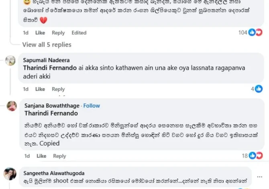269x189 pixels.
Task: Follow Sanjana Bowaththage
Action: point(92,106)
